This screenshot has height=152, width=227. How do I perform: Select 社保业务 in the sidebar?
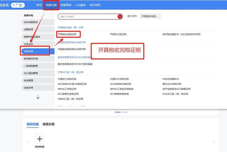coord(38,44)
